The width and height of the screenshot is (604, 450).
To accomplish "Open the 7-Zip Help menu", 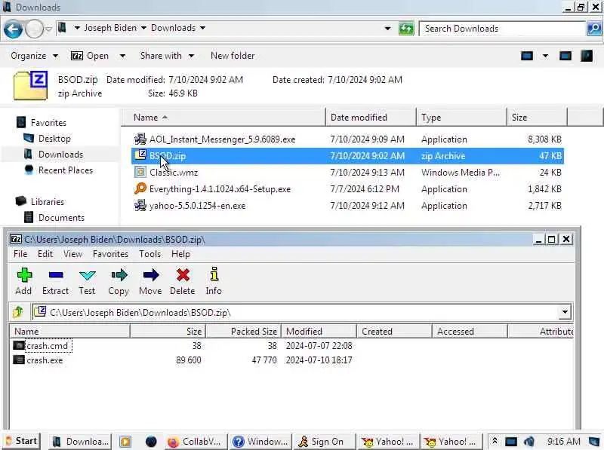I will tap(180, 254).
